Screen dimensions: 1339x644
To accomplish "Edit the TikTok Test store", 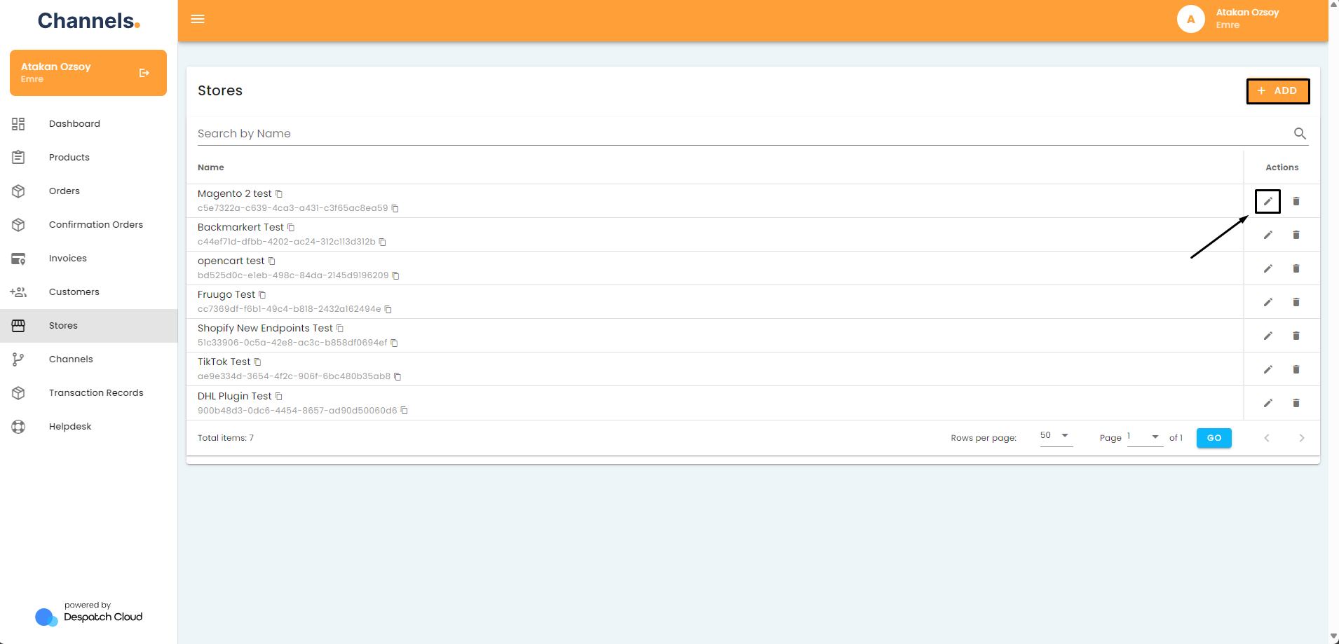I will pyautogui.click(x=1267, y=369).
